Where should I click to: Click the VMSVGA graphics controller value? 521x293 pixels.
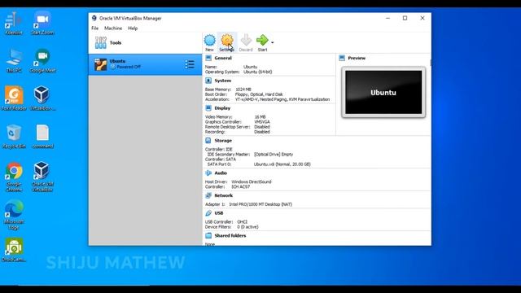262,122
